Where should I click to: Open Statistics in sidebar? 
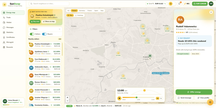(13, 32)
